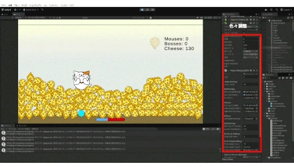Image resolution: width=294 pixels, height=167 pixels.
Task: Open the ゲームオブジェクト (GameObject) menu
Action: [x=35, y=5]
